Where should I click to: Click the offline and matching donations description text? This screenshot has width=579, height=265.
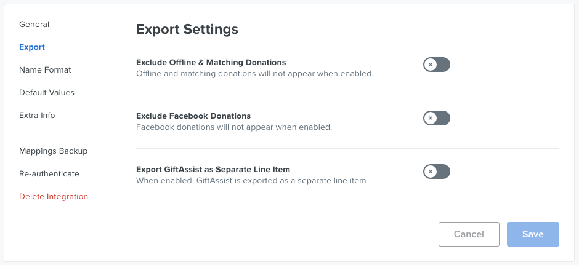coord(255,74)
